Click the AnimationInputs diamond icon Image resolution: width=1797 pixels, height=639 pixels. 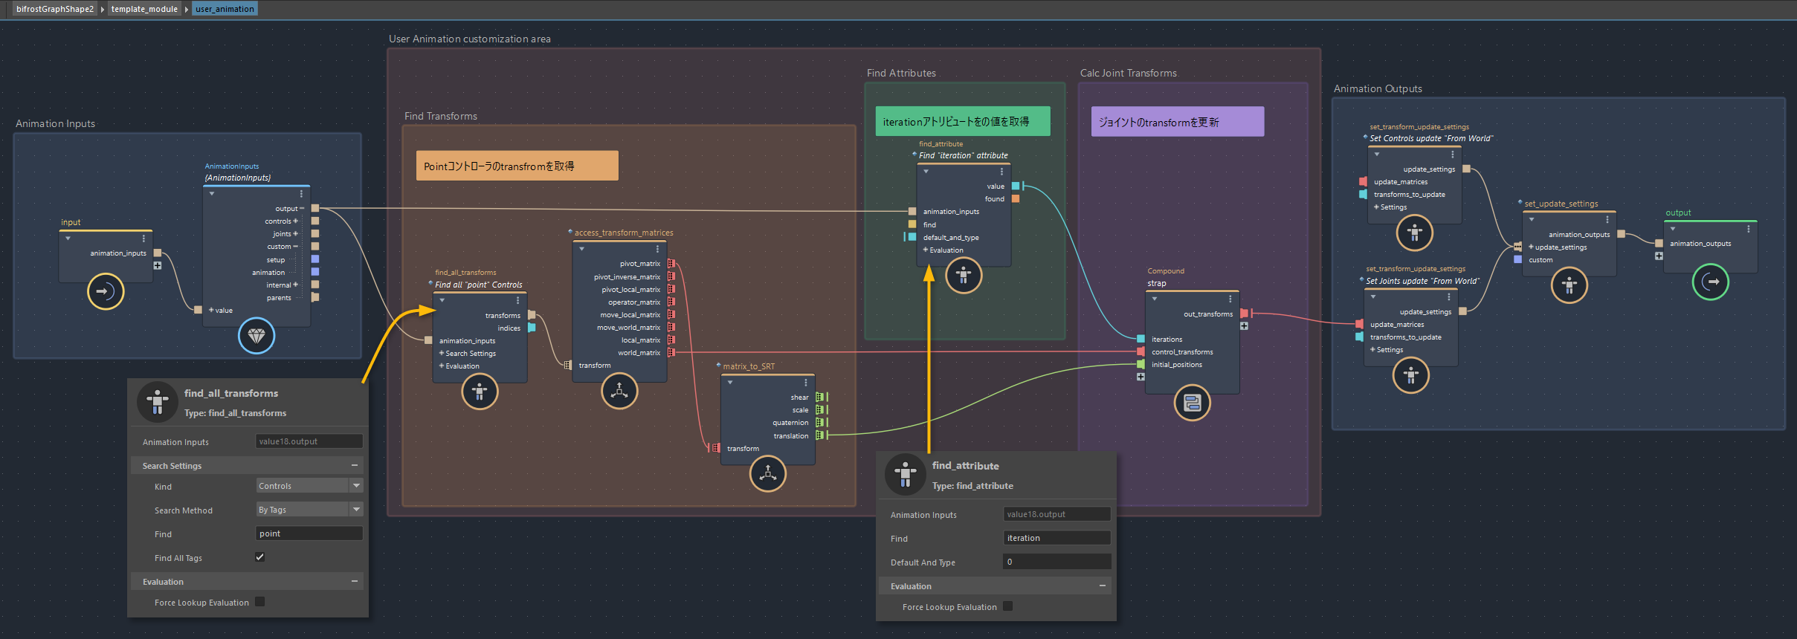click(257, 336)
